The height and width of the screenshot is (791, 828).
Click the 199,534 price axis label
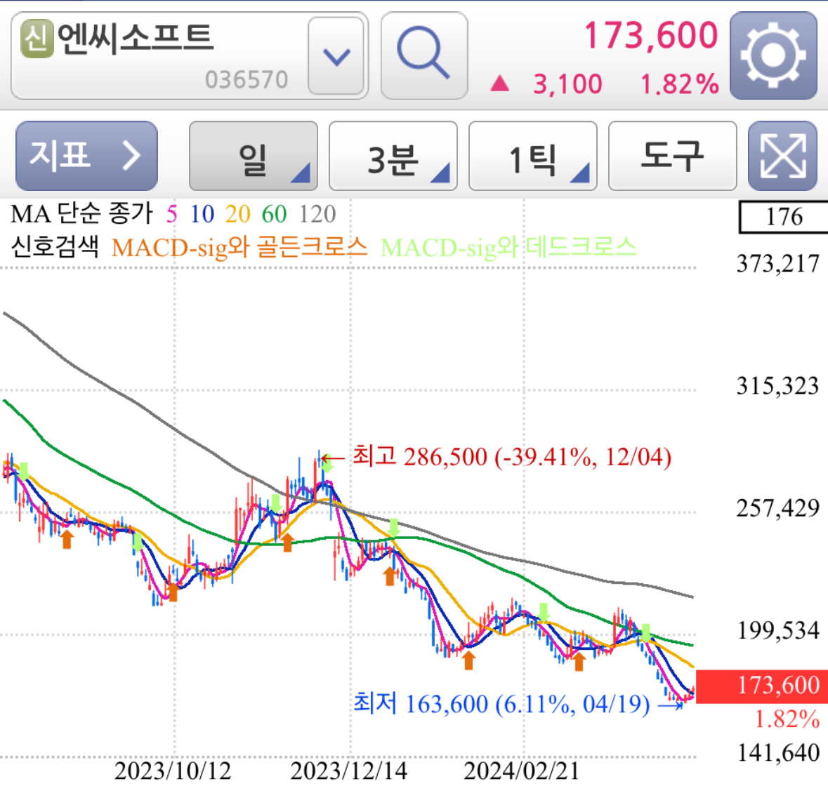(778, 630)
